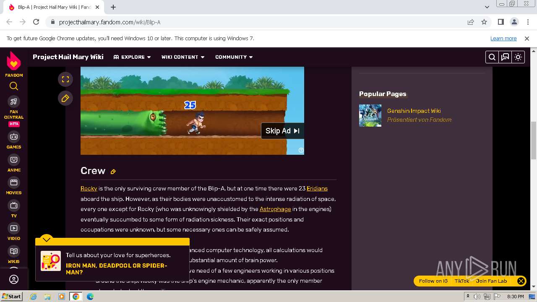The width and height of the screenshot is (537, 302).
Task: Open Fan Central rocket icon
Action: click(14, 102)
